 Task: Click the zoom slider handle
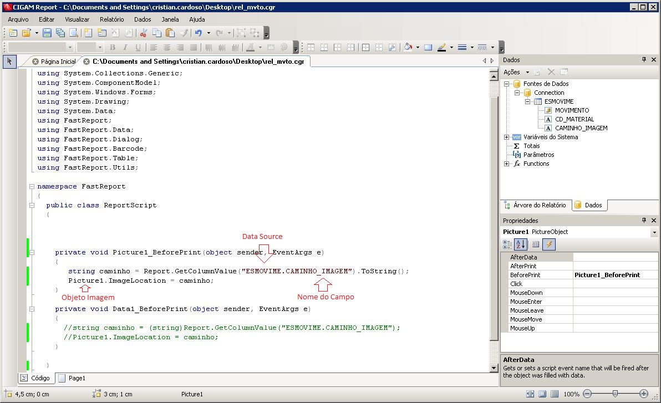click(x=615, y=394)
